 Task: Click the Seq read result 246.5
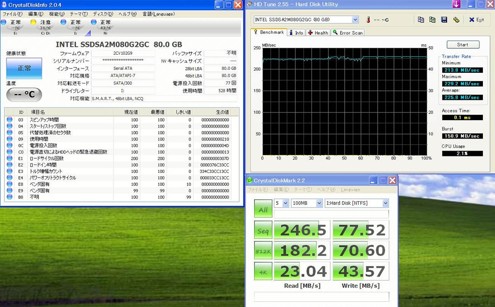click(302, 230)
